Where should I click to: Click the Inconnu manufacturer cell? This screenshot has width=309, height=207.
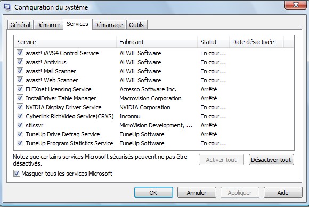(130, 116)
